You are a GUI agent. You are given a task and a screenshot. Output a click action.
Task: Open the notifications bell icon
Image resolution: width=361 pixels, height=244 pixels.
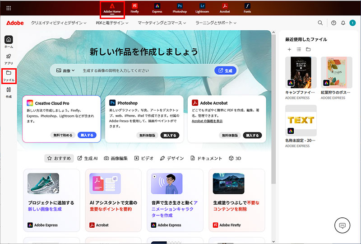343,23
